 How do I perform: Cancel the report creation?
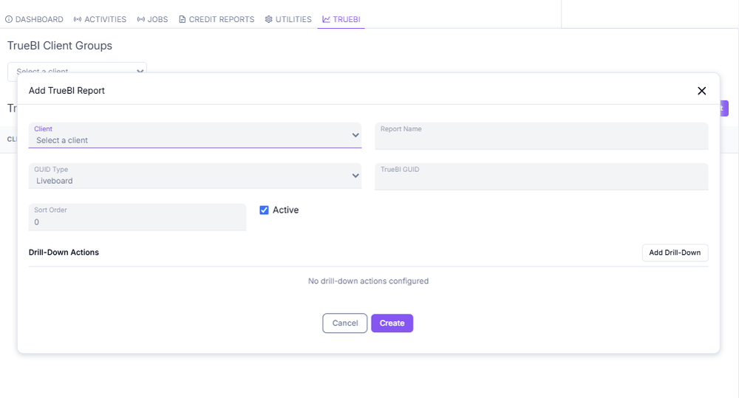(x=345, y=323)
